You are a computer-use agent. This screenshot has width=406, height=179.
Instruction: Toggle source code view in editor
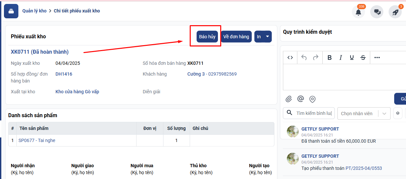coord(290,58)
